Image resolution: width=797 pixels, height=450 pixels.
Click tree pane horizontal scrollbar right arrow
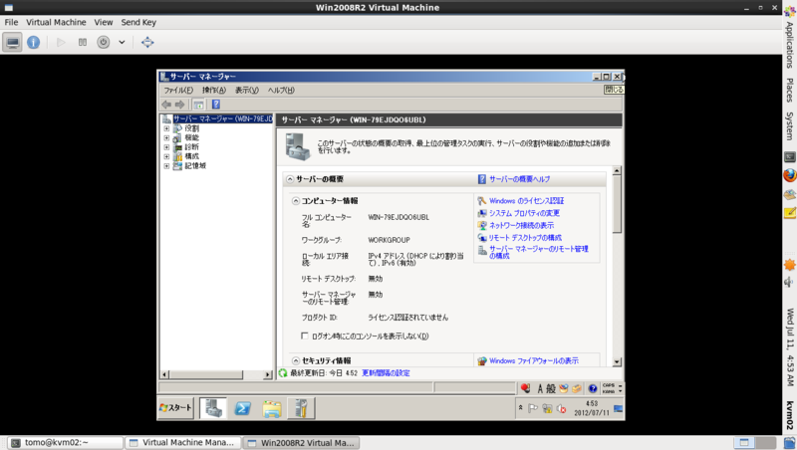click(268, 374)
